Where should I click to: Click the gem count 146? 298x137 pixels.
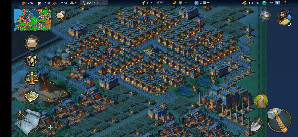271,3
